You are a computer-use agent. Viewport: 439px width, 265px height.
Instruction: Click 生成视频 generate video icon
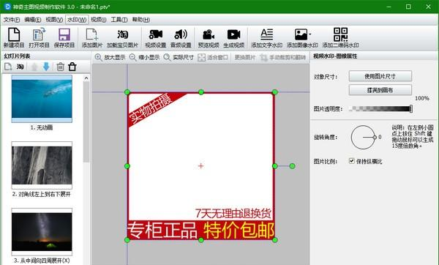click(234, 34)
